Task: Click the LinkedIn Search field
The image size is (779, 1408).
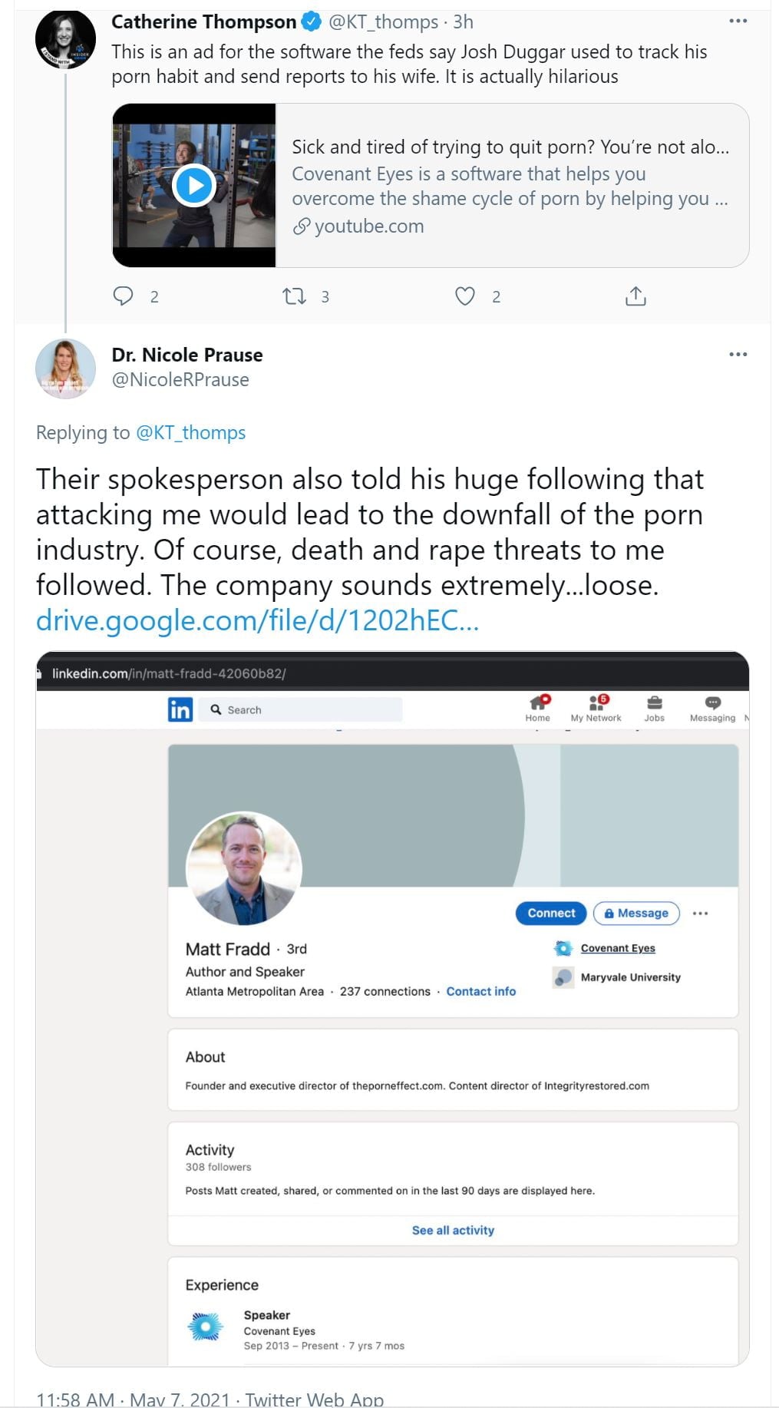Action: pyautogui.click(x=307, y=710)
